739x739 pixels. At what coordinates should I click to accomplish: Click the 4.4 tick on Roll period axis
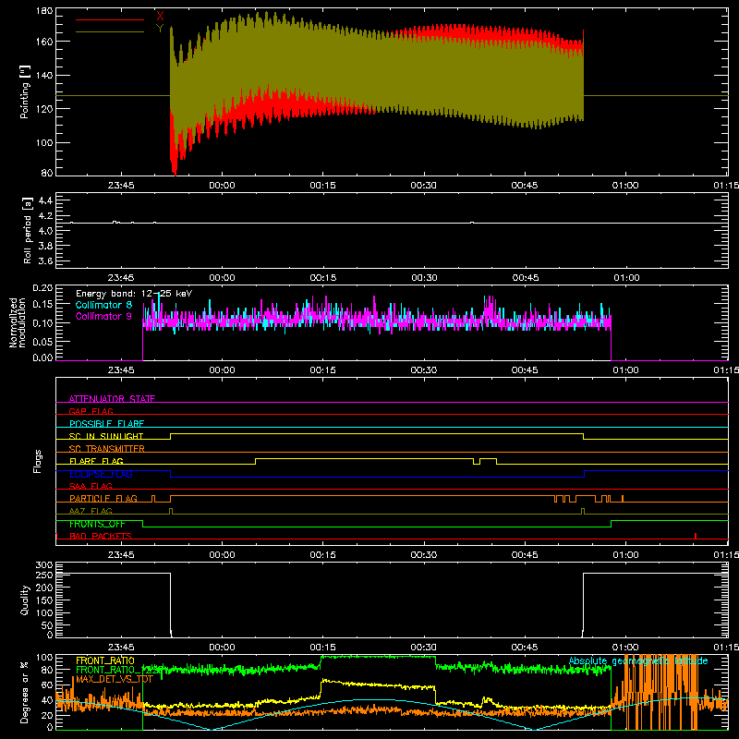(x=45, y=200)
